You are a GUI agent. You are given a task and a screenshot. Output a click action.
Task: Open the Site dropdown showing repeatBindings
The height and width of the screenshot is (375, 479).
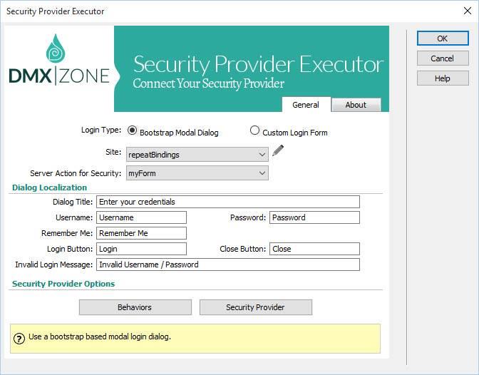[197, 155]
